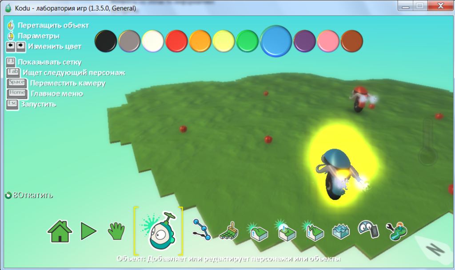This screenshot has width=455, height=270.
Task: Click the thermometer gauge on the right edge
Action: click(x=428, y=142)
